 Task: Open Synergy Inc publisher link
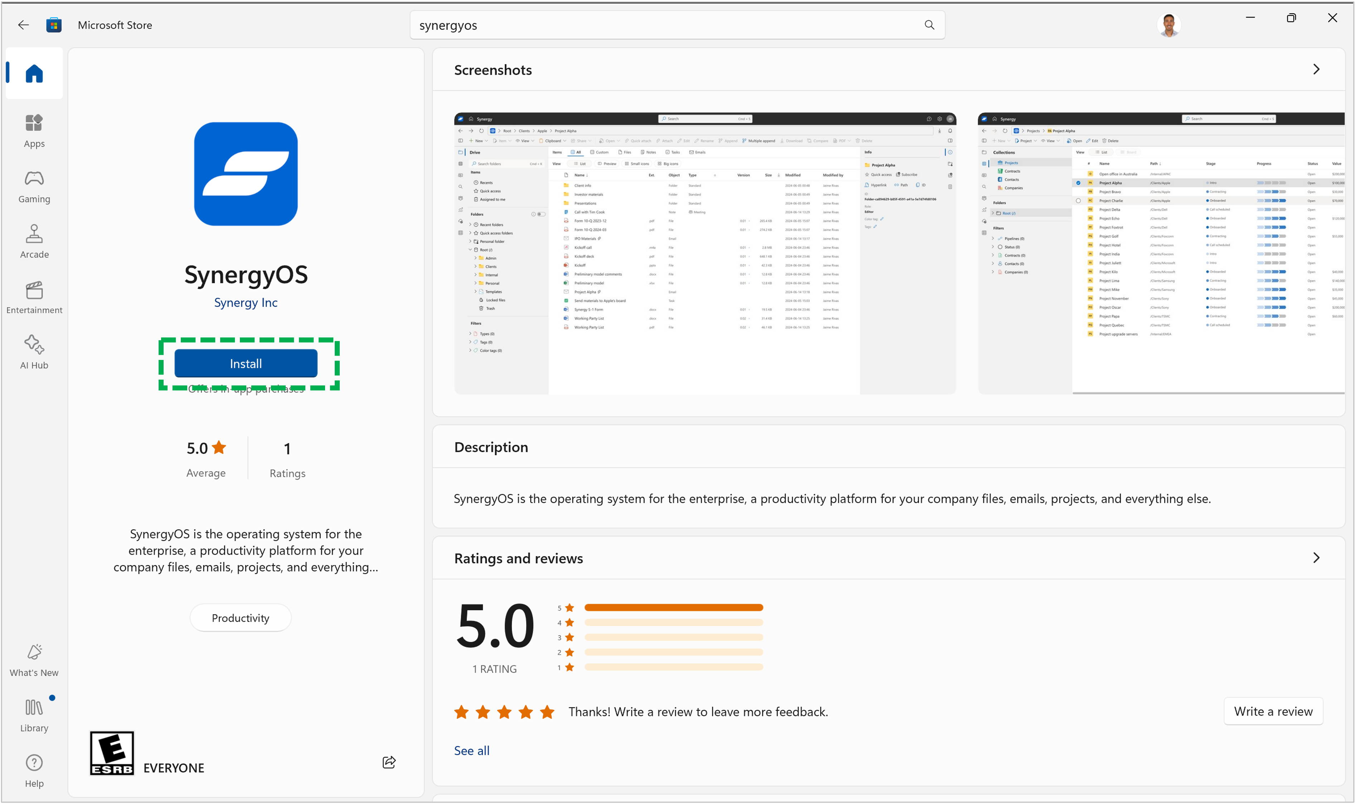(x=246, y=302)
